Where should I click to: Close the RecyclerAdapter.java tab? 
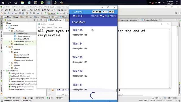pyautogui.click(x=160, y=20)
